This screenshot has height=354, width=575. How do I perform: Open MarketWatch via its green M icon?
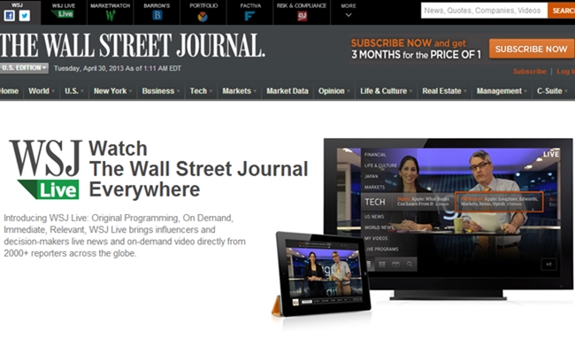[111, 15]
